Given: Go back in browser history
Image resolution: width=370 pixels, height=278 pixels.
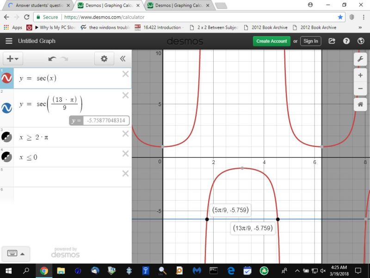Looking at the screenshot, I should point(6,17).
